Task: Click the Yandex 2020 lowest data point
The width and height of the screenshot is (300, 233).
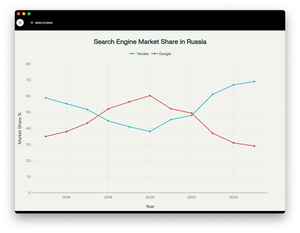Action: click(x=150, y=131)
